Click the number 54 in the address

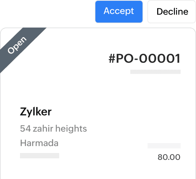tap(25, 128)
